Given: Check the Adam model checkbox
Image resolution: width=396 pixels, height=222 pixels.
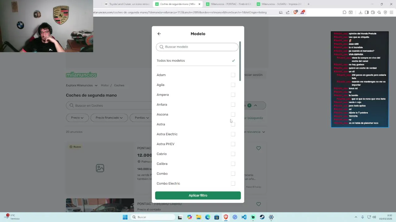Looking at the screenshot, I should click(233, 75).
